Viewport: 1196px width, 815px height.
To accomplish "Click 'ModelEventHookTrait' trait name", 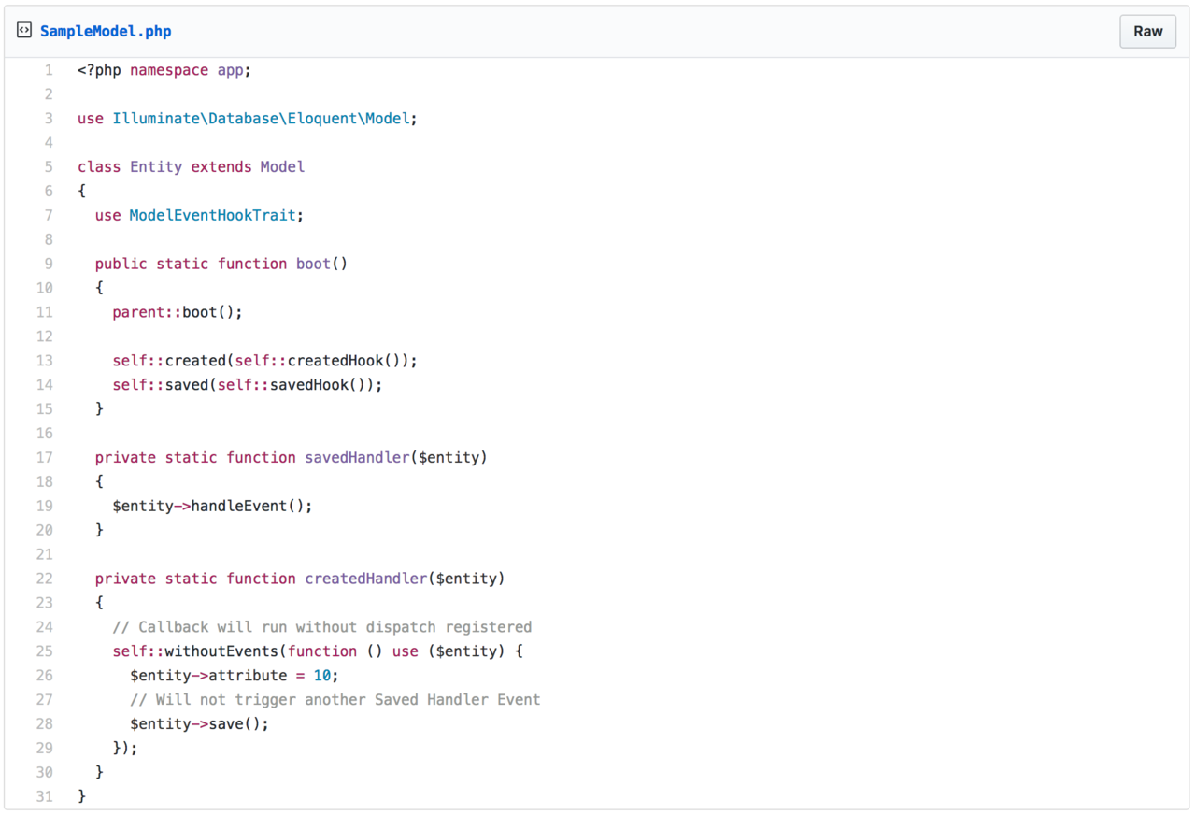I will click(213, 216).
